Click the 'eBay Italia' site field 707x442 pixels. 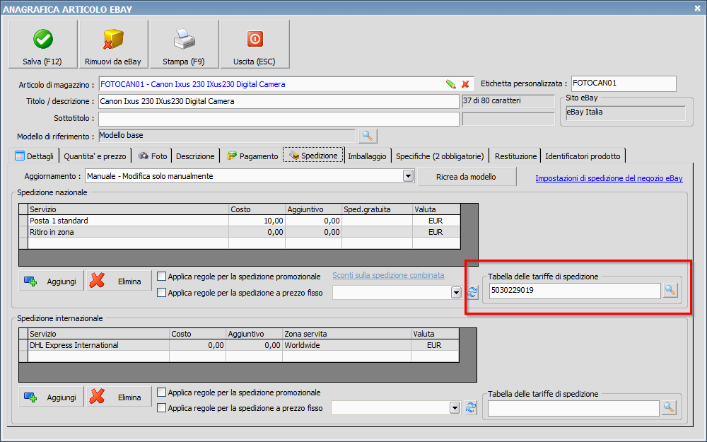click(x=626, y=112)
